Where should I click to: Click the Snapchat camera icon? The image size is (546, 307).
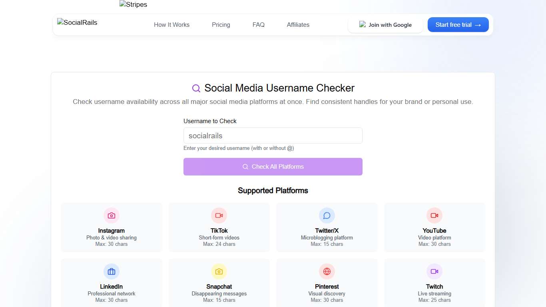tap(219, 271)
